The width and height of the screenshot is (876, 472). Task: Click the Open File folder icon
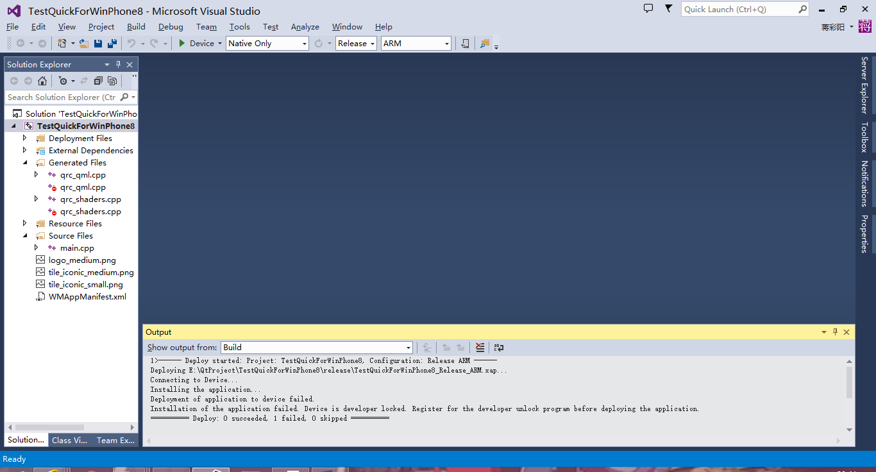[x=84, y=44]
